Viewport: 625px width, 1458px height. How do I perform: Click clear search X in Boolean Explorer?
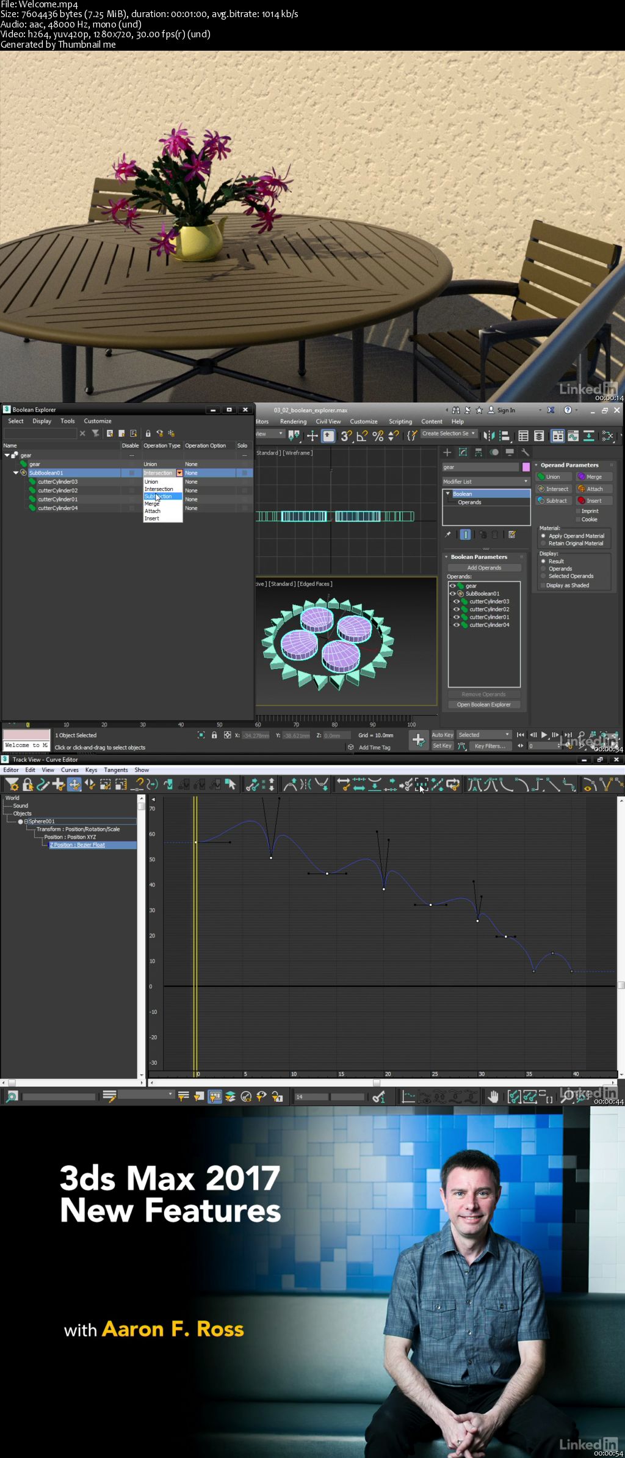tap(82, 433)
